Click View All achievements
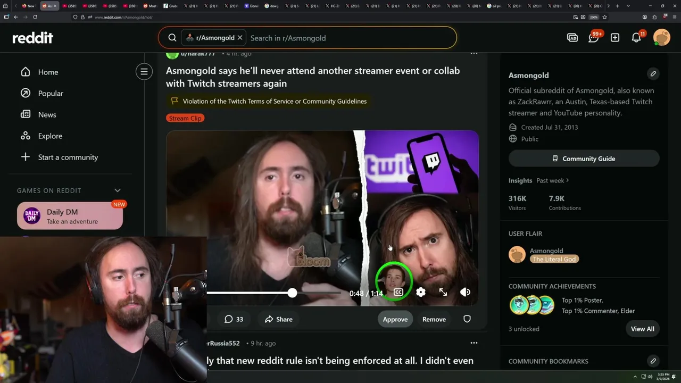 tap(643, 329)
